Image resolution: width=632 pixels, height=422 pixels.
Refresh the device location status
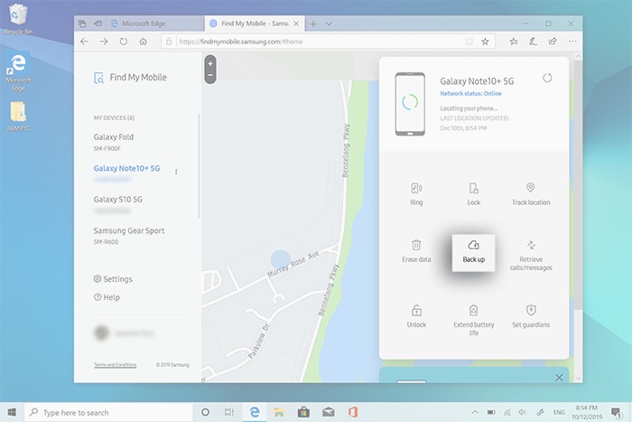point(547,78)
